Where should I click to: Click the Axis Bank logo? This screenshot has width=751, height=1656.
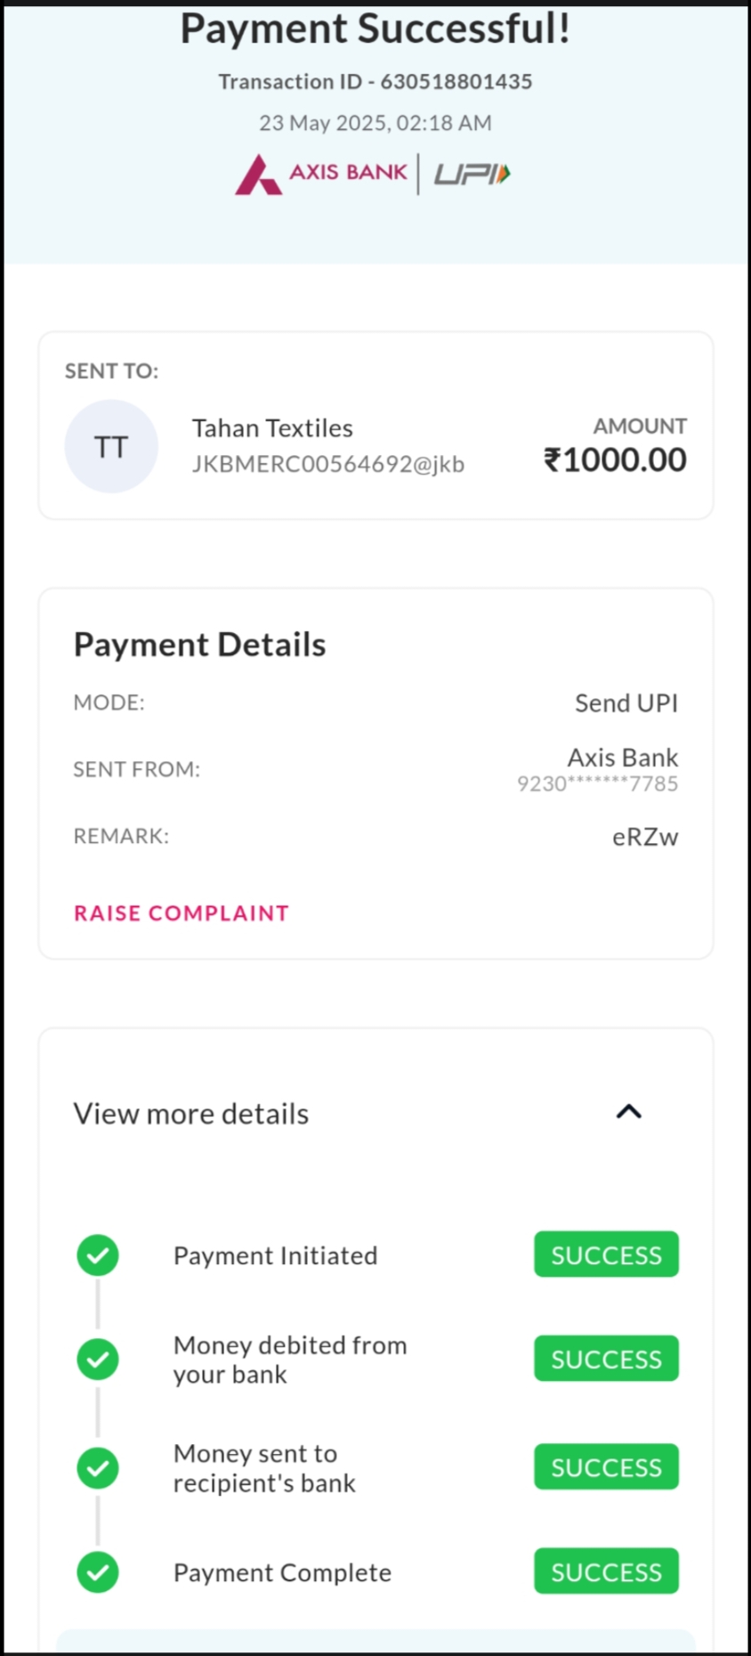pyautogui.click(x=321, y=174)
